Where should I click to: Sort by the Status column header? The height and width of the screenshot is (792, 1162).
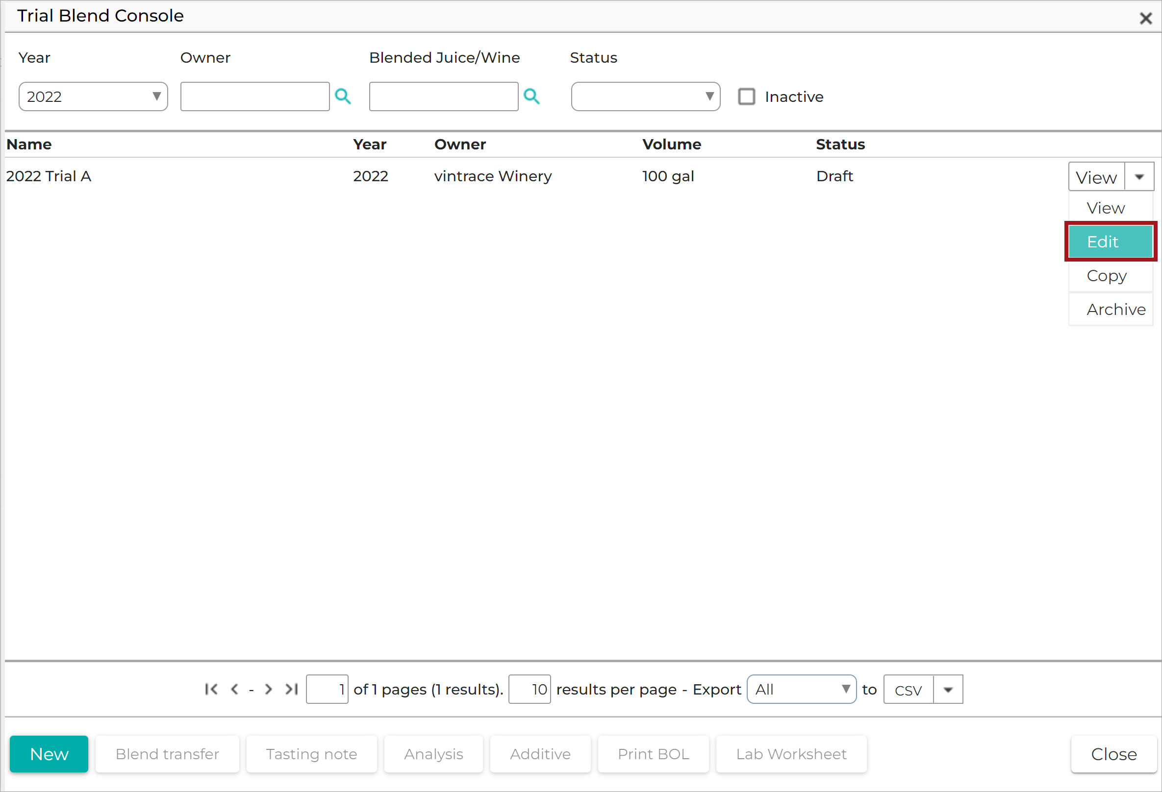(840, 144)
